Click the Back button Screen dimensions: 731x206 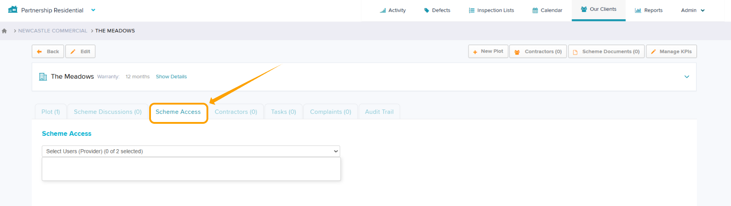(48, 51)
